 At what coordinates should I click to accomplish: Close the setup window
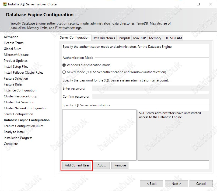(x=210, y=4)
